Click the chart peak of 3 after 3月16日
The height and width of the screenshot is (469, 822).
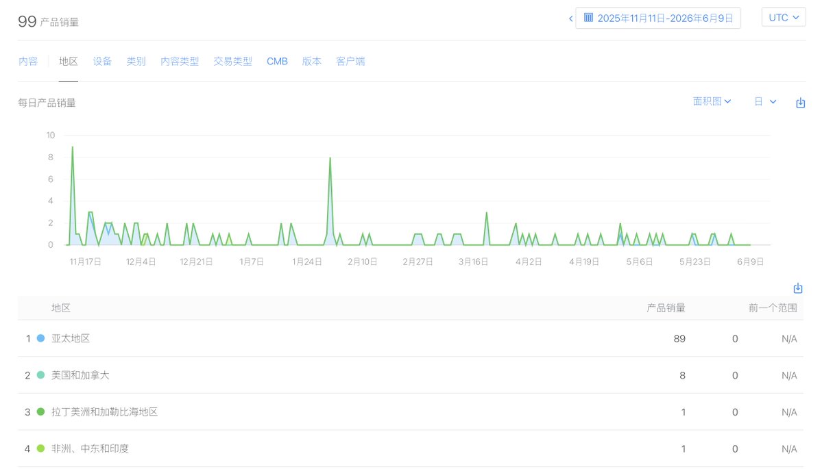point(487,212)
